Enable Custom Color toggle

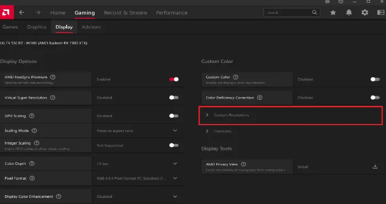(x=375, y=79)
